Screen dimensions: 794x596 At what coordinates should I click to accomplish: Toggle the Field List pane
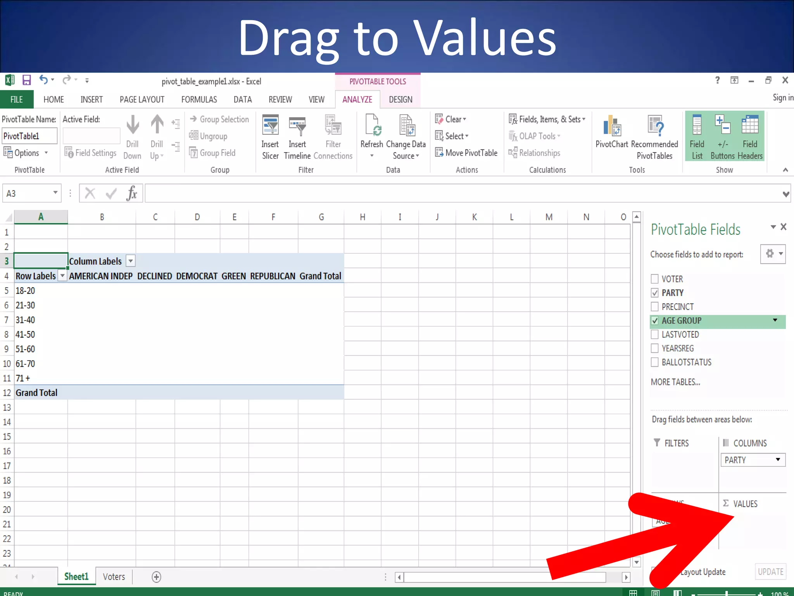click(x=697, y=137)
